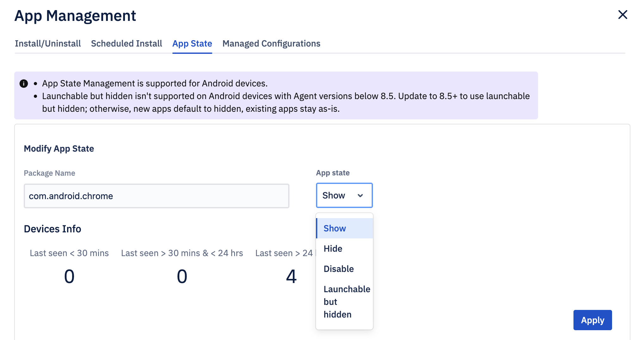632x340 pixels.
Task: Switch to the Install/Uninstall tab
Action: click(x=47, y=43)
